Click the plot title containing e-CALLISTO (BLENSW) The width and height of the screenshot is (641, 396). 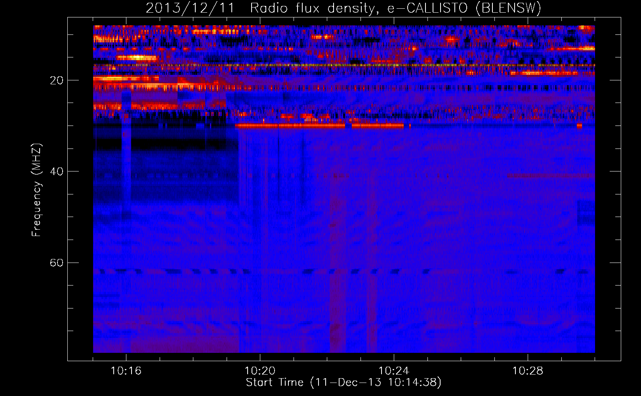click(x=343, y=8)
